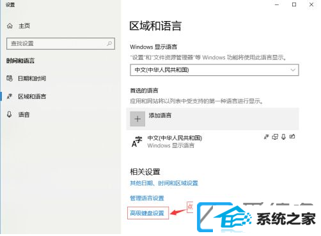Screen dimensions: 321x236
Task: Click the chevron arrow of language combo box
Action: click(293, 70)
